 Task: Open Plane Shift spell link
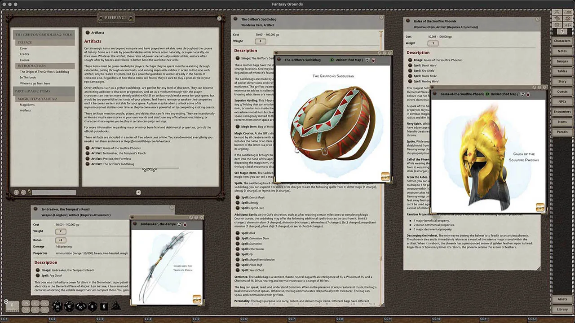click(x=238, y=265)
